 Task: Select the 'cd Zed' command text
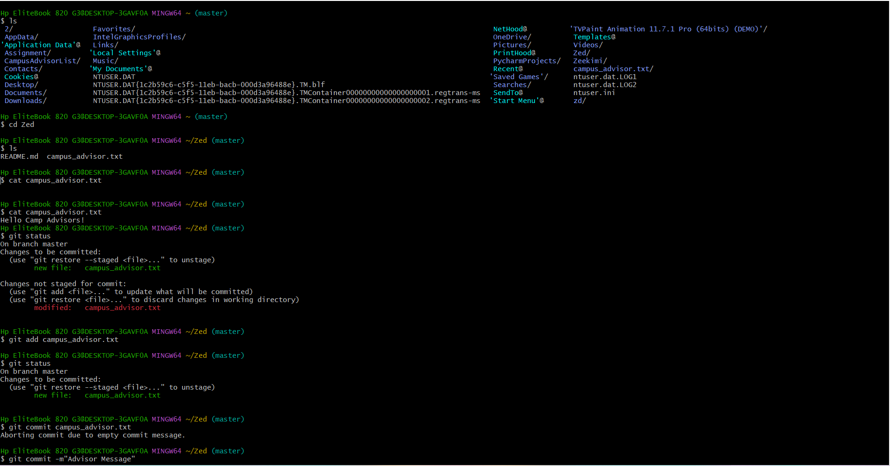(21, 124)
